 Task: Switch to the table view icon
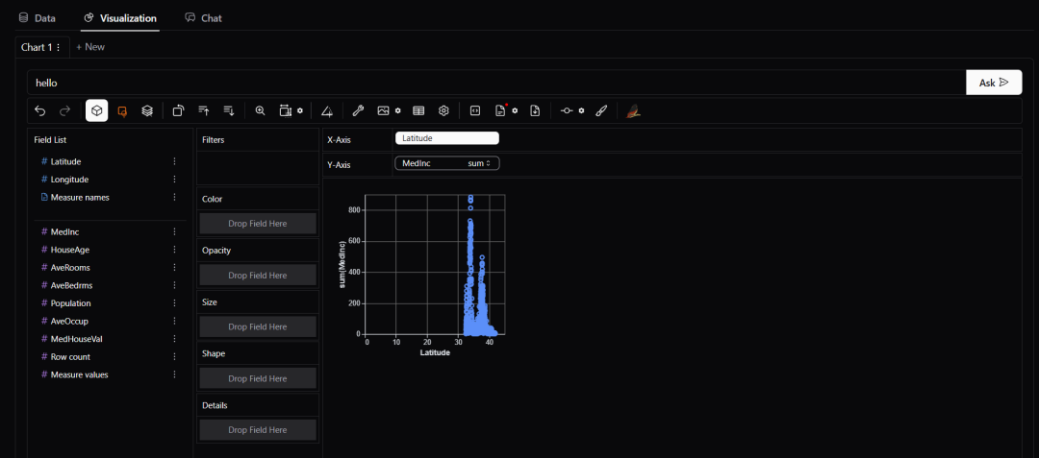pyautogui.click(x=418, y=111)
